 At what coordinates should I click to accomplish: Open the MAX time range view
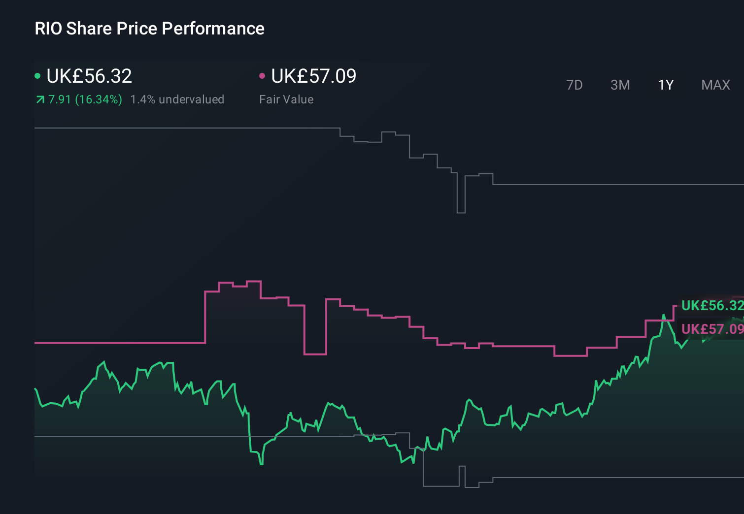(x=715, y=85)
